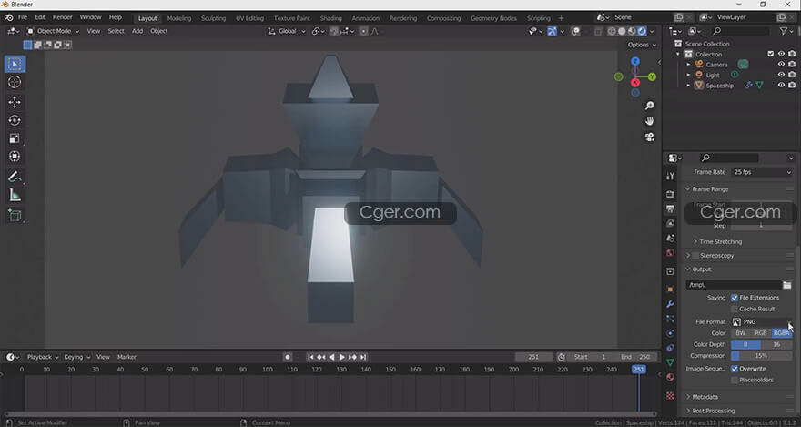801x427 pixels.
Task: Click the Add Cube tool
Action: (15, 216)
